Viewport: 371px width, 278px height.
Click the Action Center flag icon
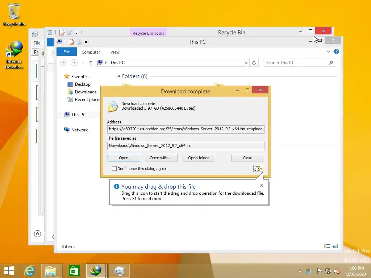pos(319,271)
